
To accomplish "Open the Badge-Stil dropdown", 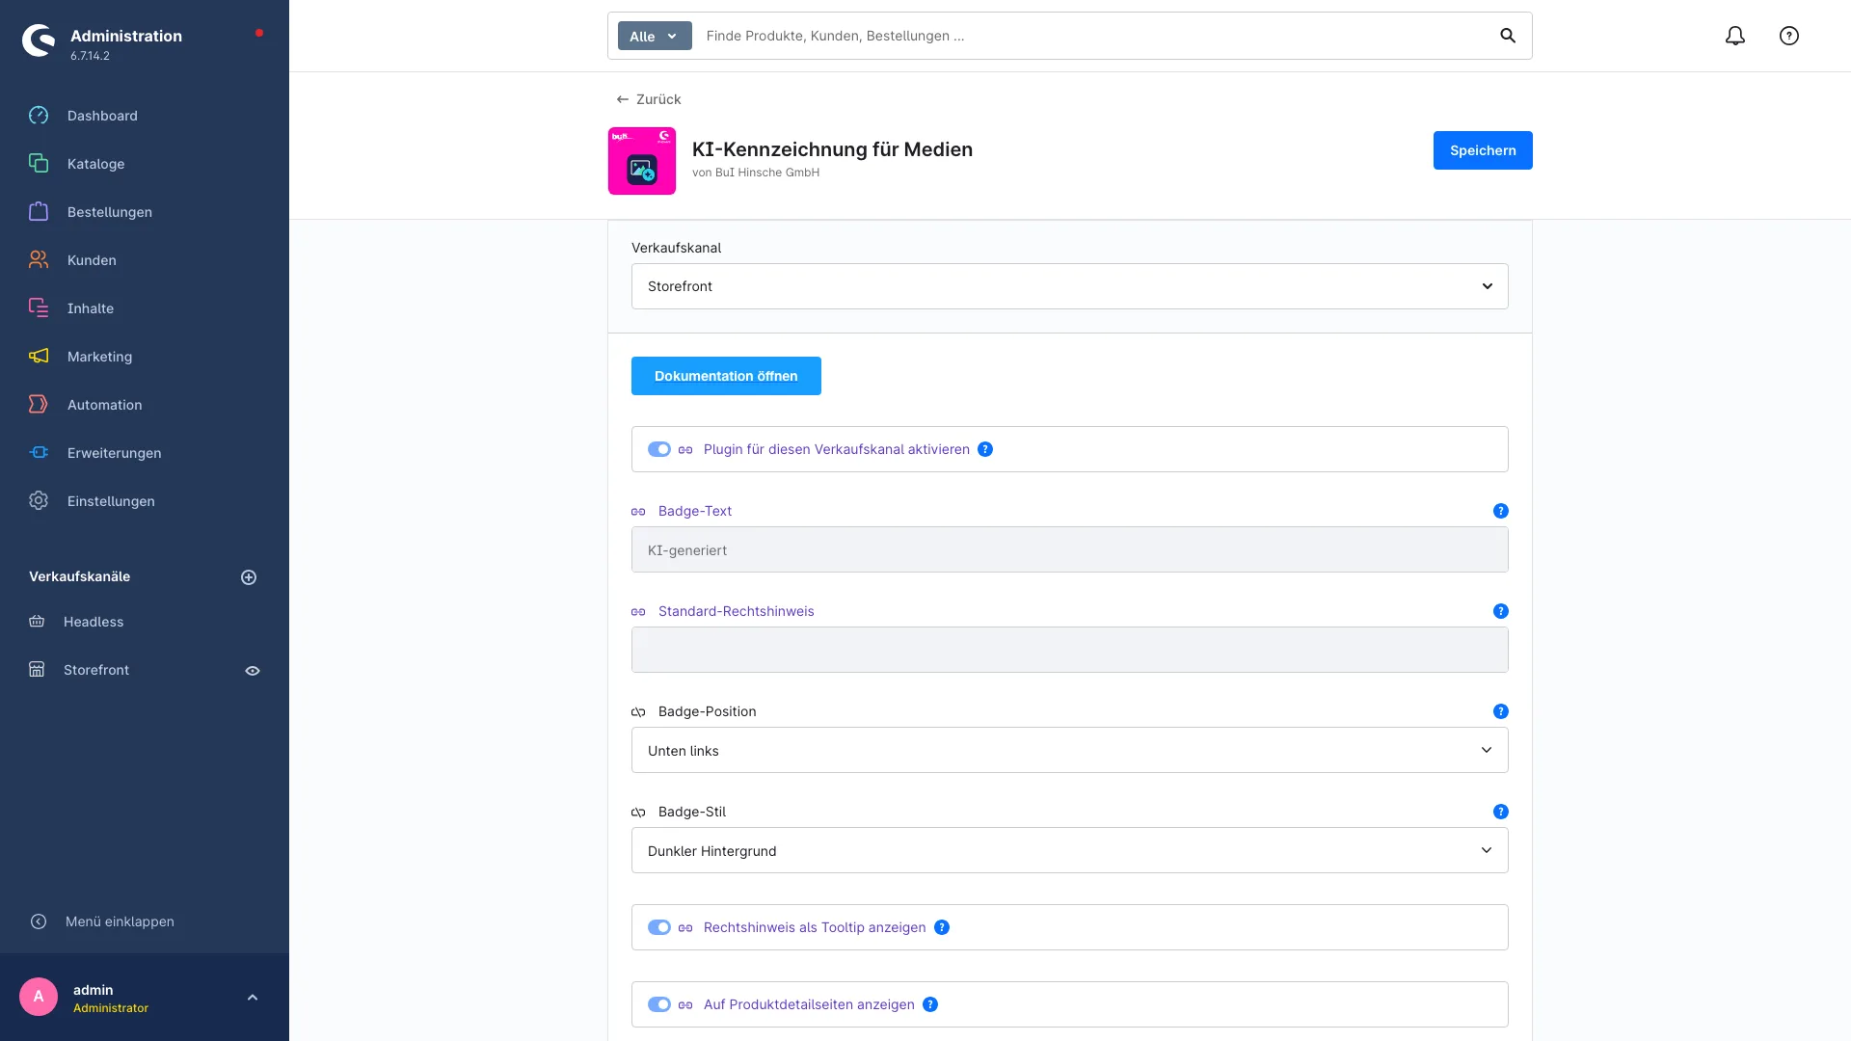I will [1070, 850].
